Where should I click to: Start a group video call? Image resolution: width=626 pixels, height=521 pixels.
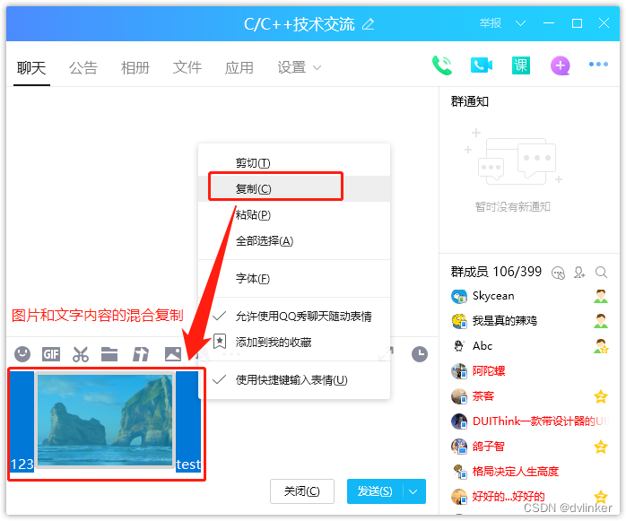tap(482, 65)
